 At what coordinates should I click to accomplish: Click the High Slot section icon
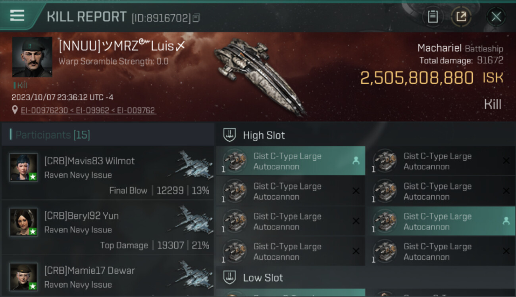pos(229,135)
